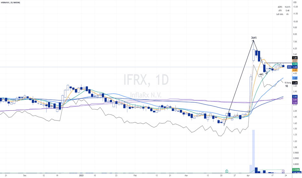Click the 2.05 price axis tick

[295, 111]
